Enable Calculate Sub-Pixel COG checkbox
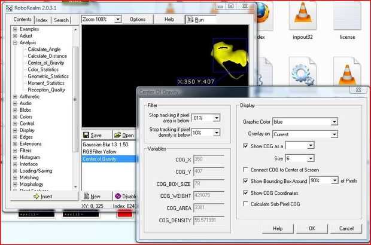Image resolution: width=371 pixels, height=245 pixels. 245,204
